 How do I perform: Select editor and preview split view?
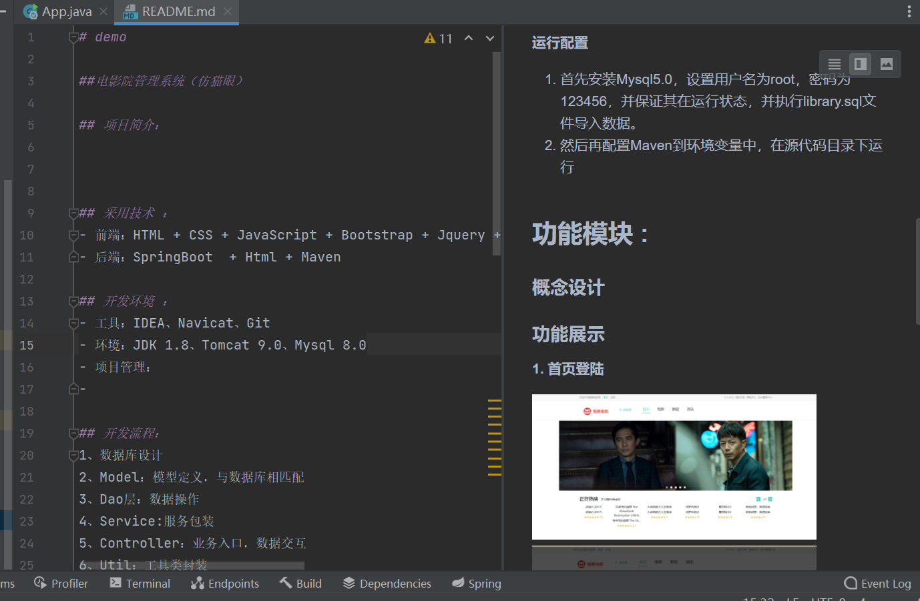(861, 64)
